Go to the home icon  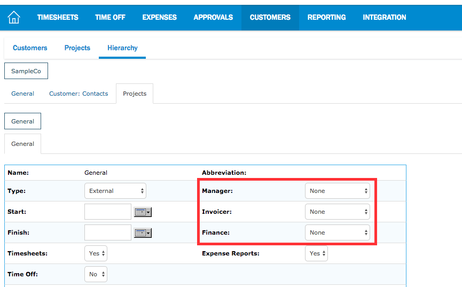13,17
